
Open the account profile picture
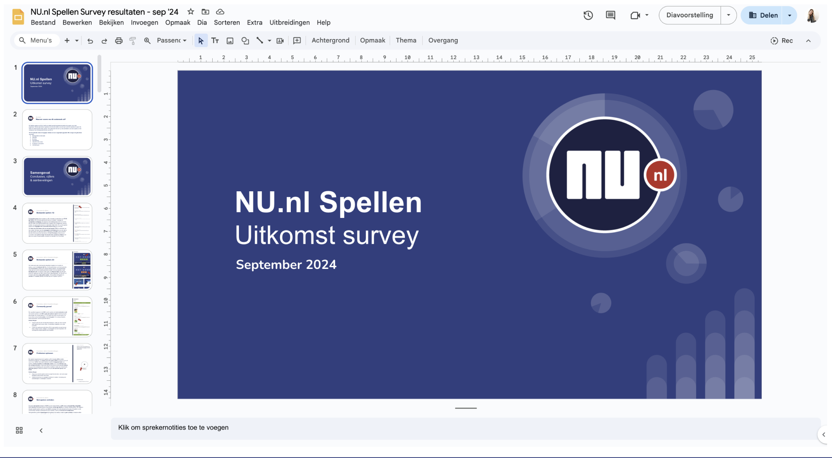coord(812,16)
